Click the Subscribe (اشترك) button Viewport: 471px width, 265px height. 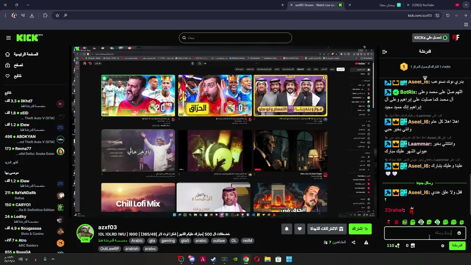click(x=360, y=229)
